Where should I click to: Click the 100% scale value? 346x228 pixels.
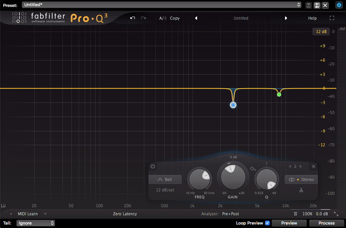[x=307, y=214]
